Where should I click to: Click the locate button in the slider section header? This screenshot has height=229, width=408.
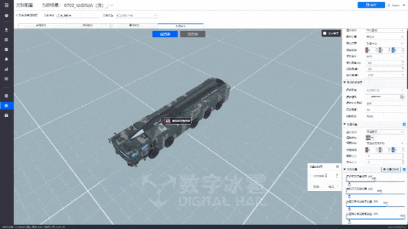tap(391, 169)
